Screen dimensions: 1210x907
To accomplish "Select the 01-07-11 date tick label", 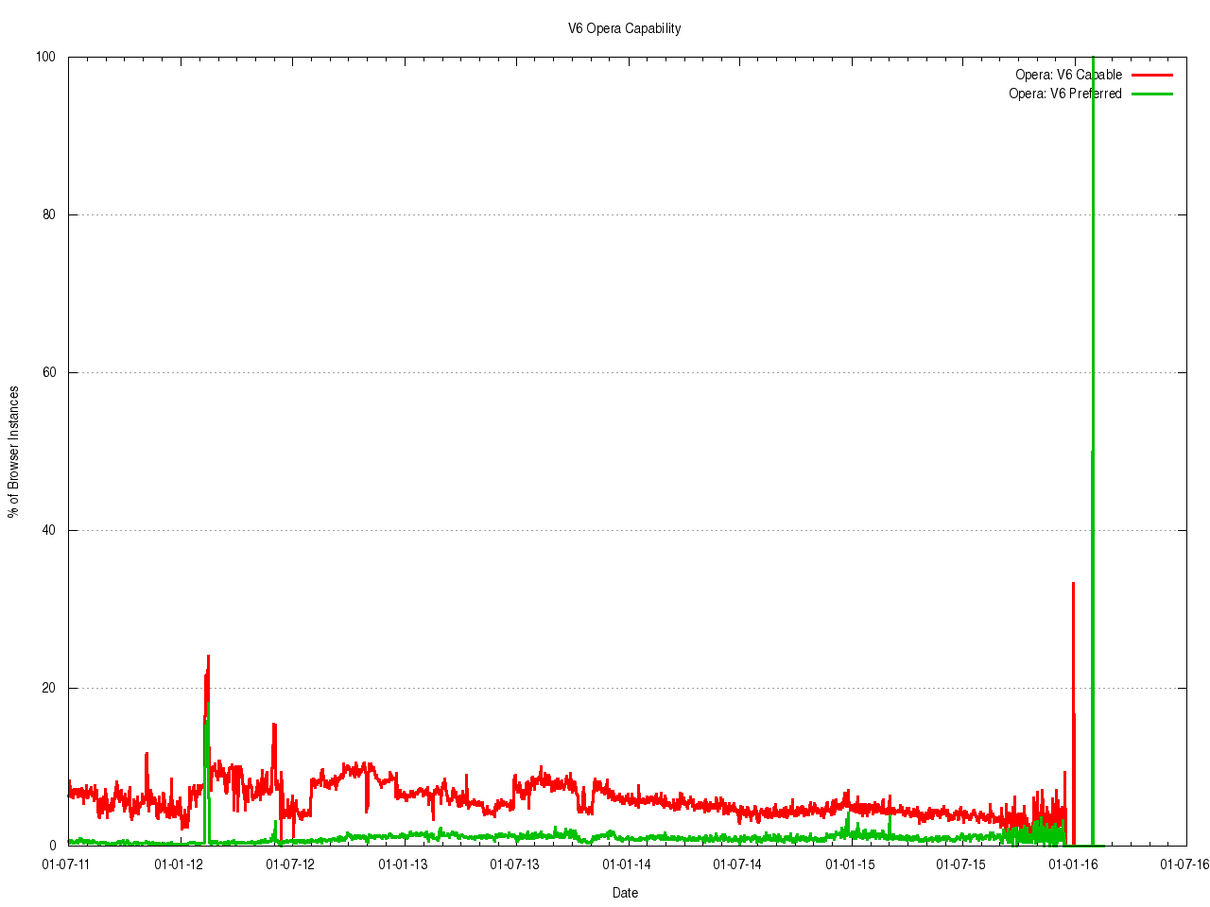I will (x=67, y=864).
